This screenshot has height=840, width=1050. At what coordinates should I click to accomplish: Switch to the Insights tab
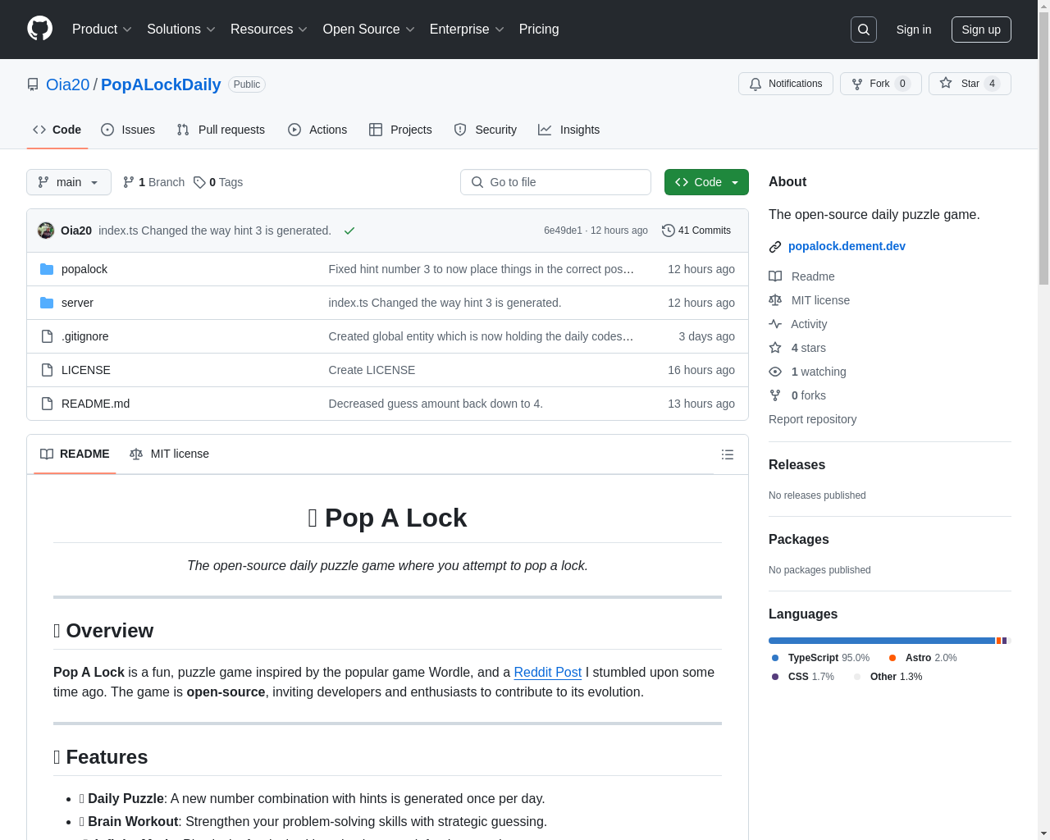(x=569, y=130)
